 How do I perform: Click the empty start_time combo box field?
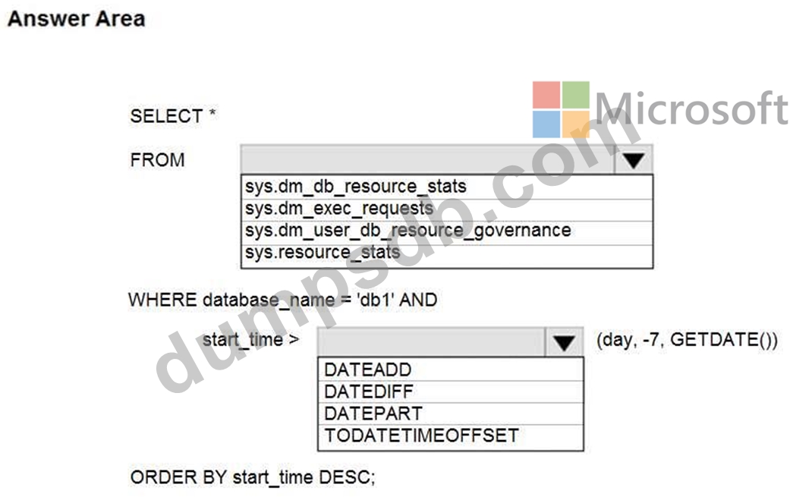pos(431,342)
